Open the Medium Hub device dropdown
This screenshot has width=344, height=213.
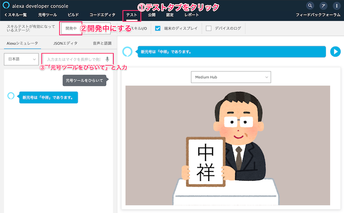pos(231,77)
